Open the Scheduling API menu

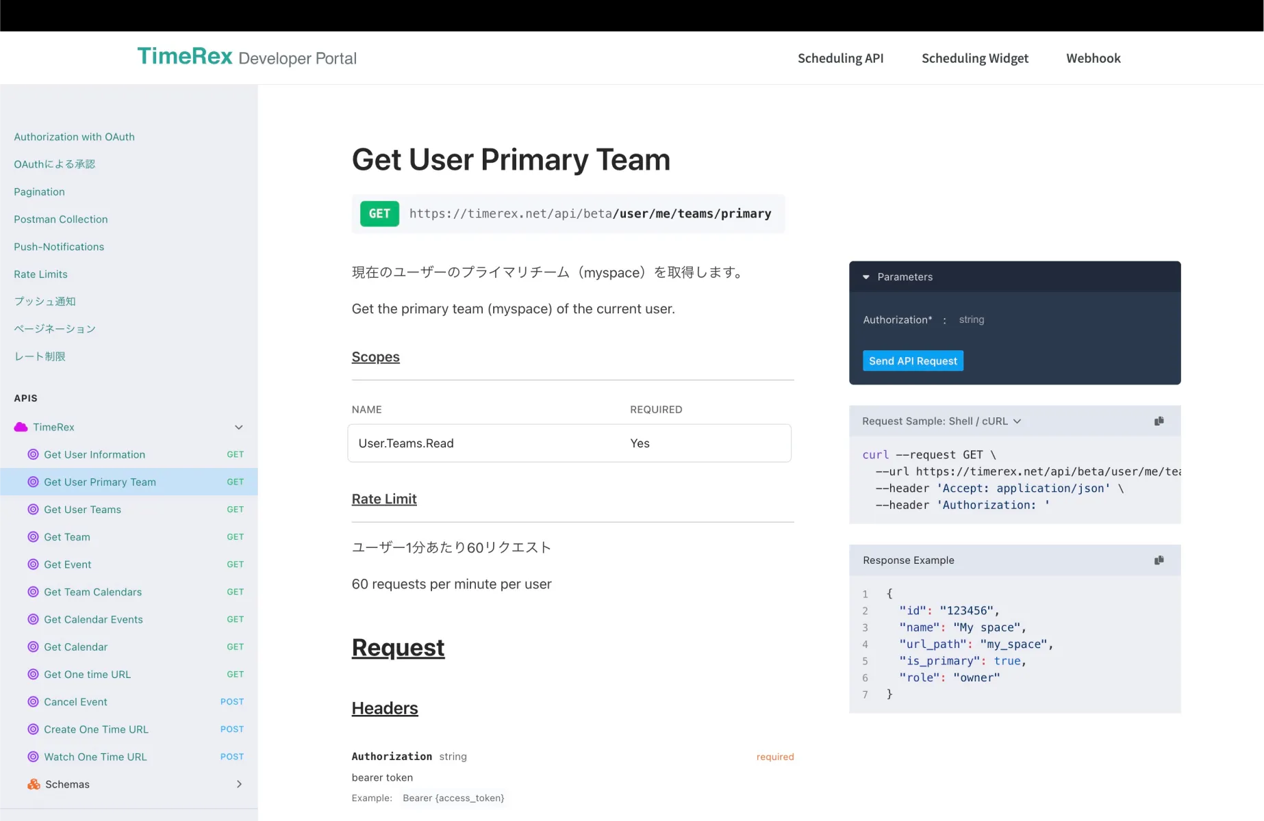840,58
